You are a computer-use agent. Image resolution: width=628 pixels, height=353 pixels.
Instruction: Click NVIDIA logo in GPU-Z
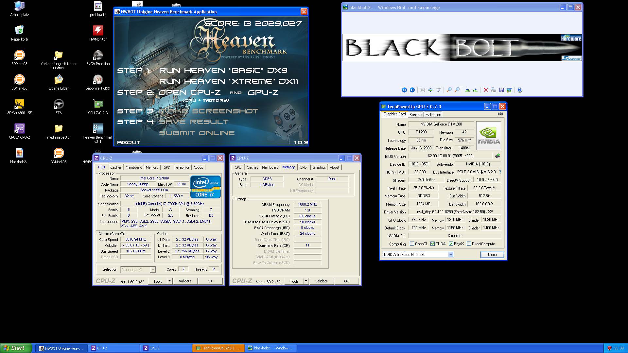tap(489, 136)
